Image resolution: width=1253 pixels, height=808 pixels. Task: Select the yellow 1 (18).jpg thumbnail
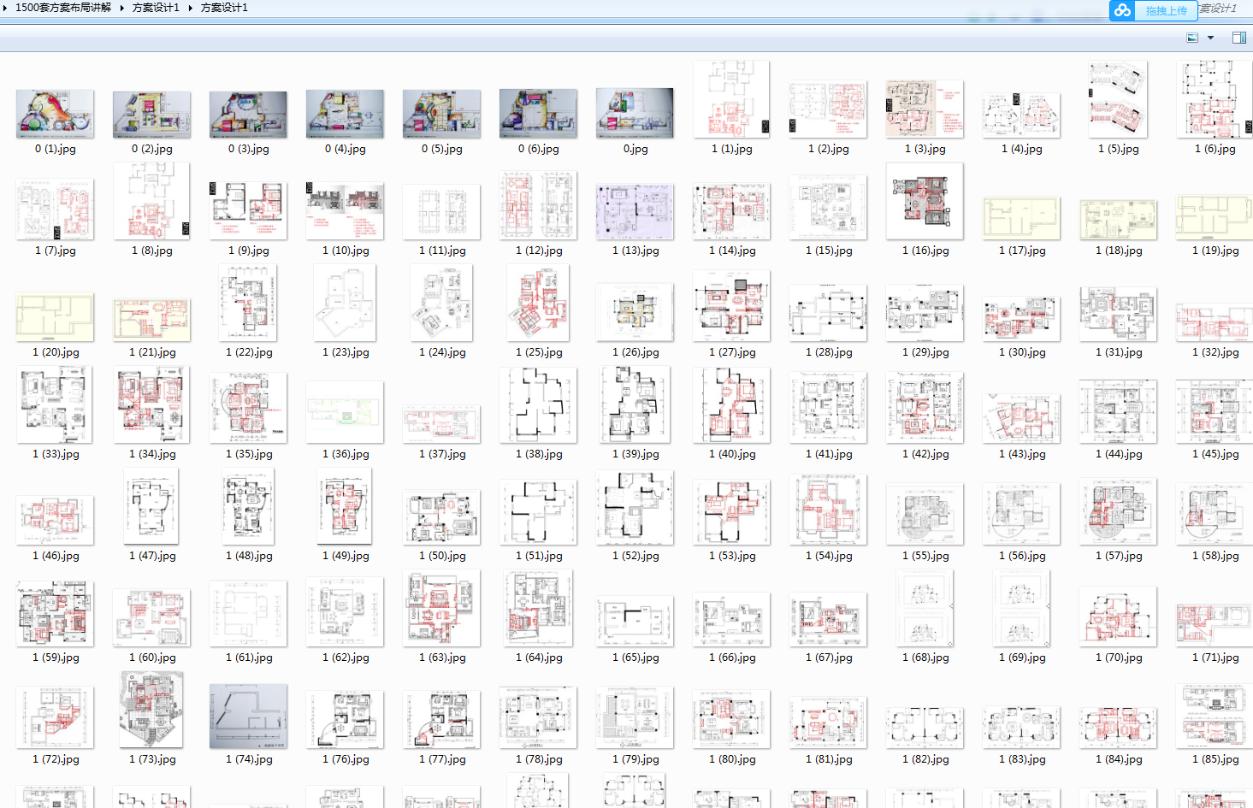pyautogui.click(x=1118, y=219)
